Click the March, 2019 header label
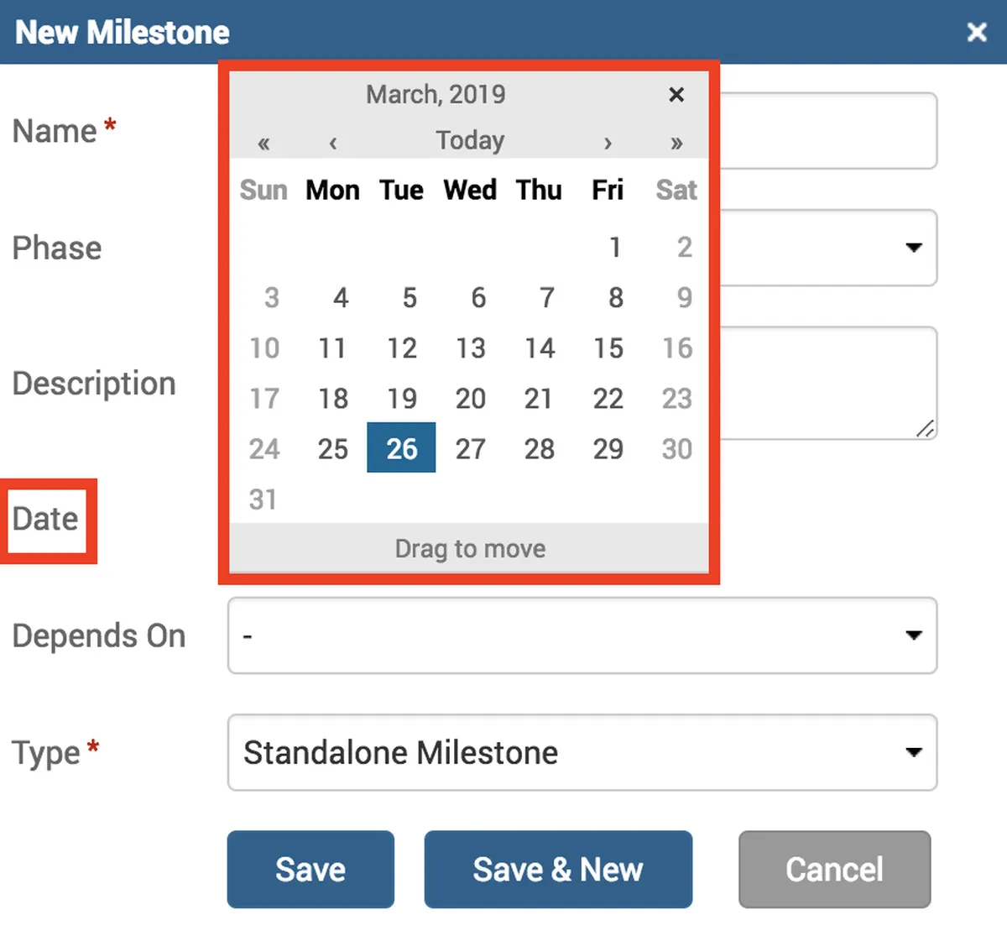 click(435, 94)
